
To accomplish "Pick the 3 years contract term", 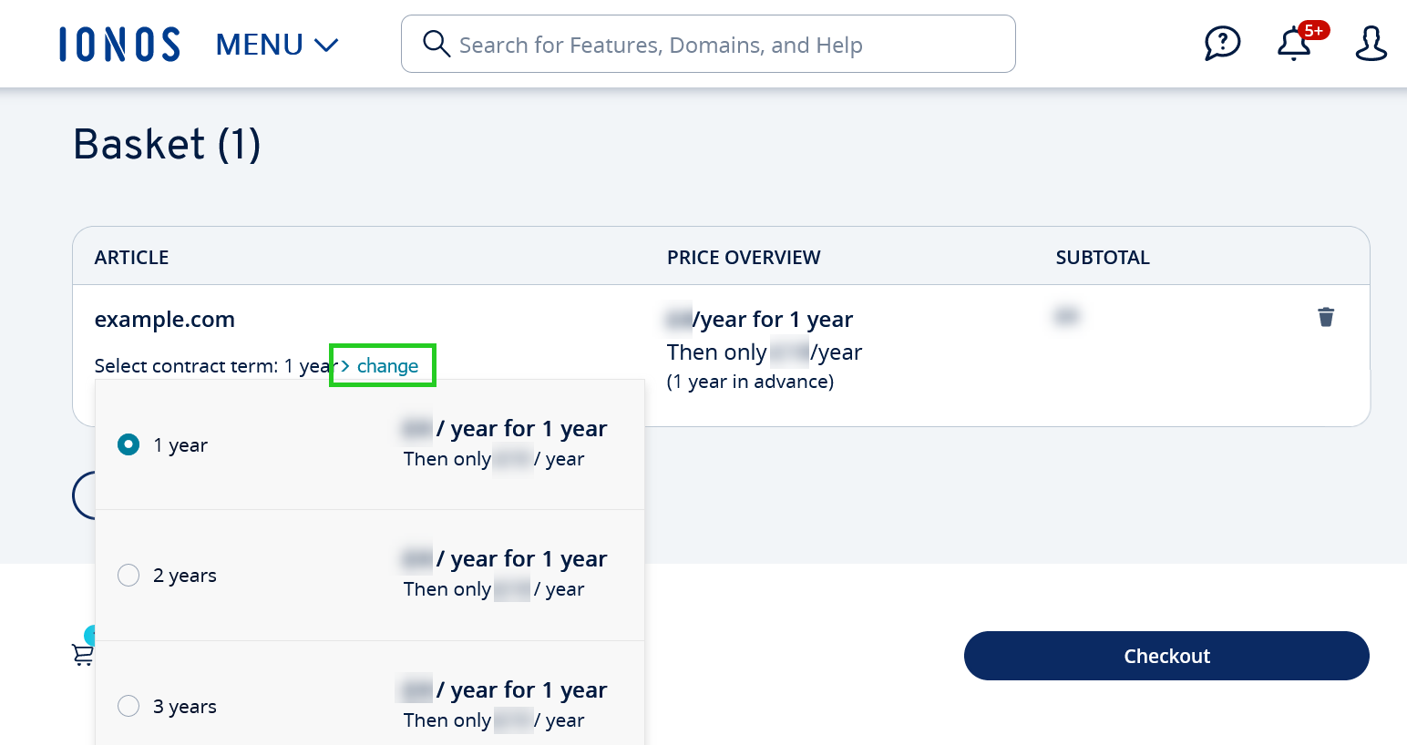I will tap(128, 706).
